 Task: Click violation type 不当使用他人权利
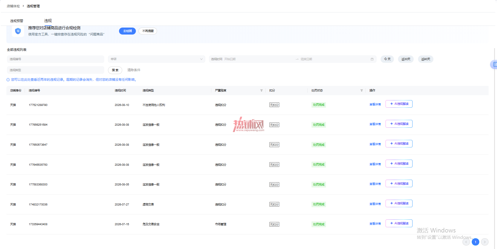pyautogui.click(x=154, y=105)
